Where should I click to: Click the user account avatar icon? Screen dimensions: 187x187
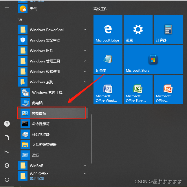pyautogui.click(x=7, y=124)
